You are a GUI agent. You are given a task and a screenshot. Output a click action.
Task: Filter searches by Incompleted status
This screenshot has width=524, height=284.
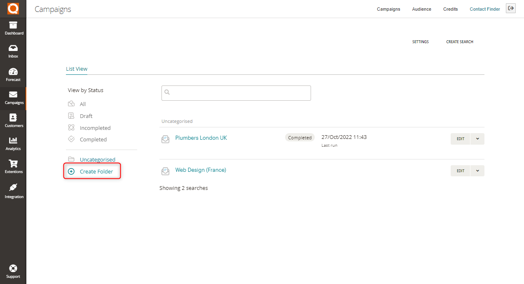(95, 128)
